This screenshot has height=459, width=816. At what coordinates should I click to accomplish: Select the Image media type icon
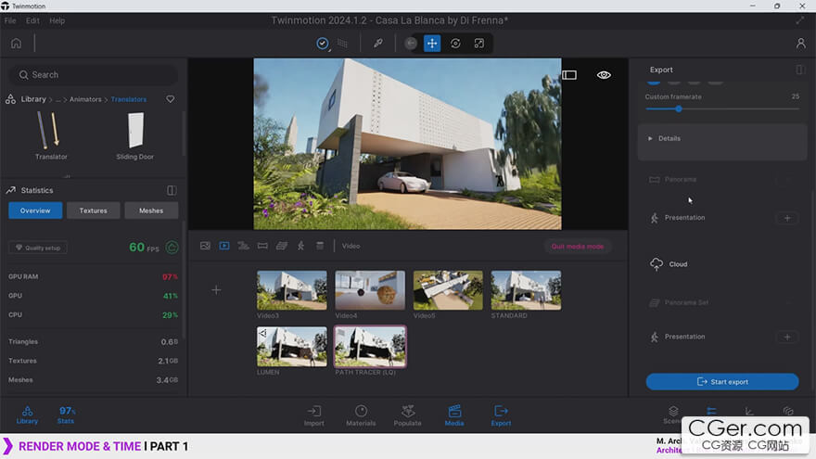coord(205,246)
